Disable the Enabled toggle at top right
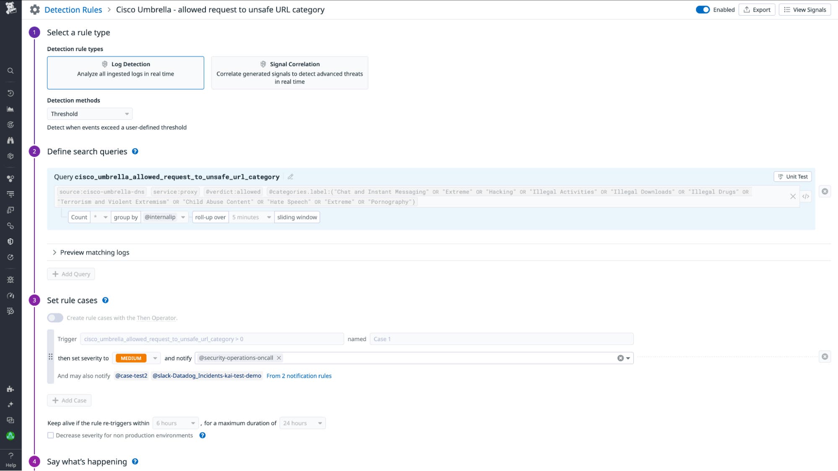 click(x=703, y=9)
